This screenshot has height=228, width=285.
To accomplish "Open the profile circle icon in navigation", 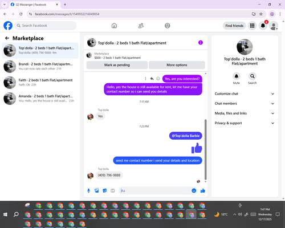I will (168, 26).
